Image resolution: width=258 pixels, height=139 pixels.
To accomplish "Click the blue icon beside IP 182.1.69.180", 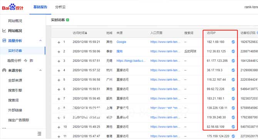I will [233, 42].
